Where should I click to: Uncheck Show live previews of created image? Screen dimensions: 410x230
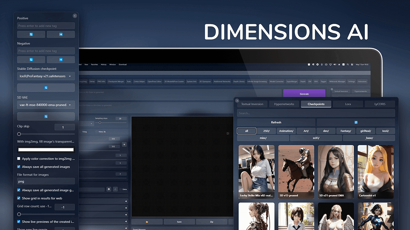(19, 221)
